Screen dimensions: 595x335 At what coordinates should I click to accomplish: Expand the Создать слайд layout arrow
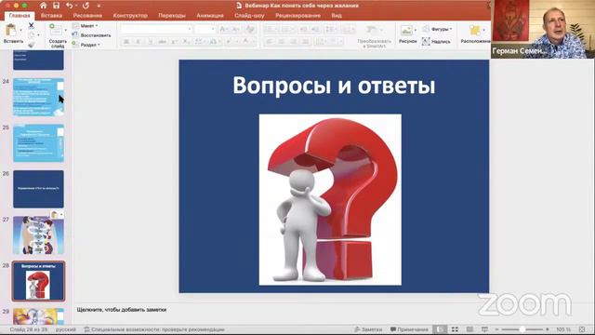click(66, 30)
